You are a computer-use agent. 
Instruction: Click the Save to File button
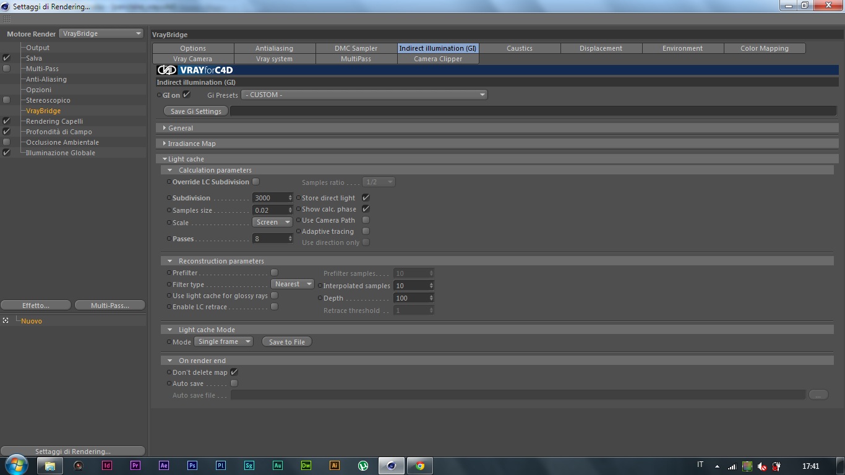tap(287, 342)
